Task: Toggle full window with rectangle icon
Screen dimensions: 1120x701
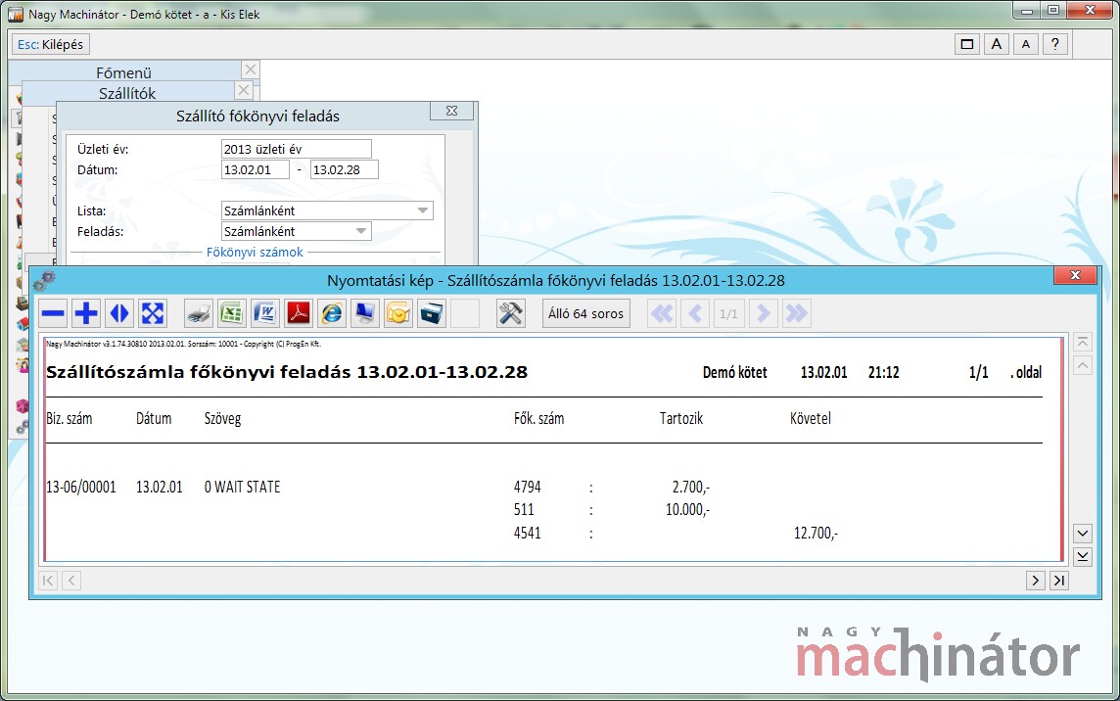Action: 967,44
